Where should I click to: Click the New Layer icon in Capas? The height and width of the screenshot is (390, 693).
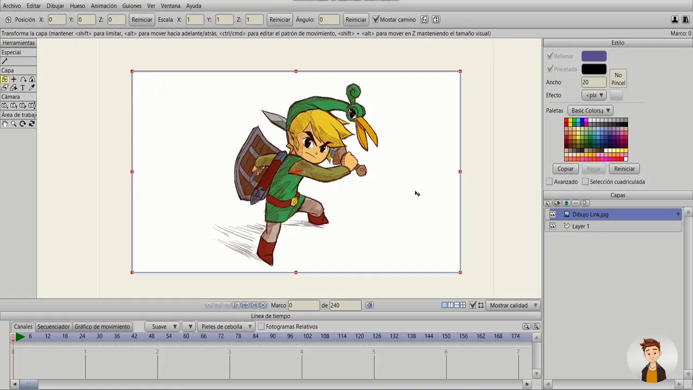548,203
